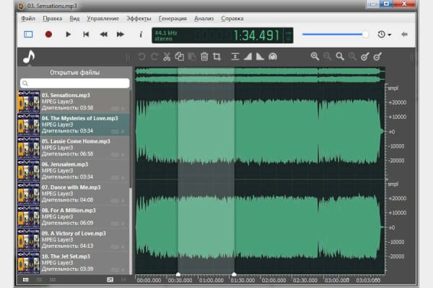The image size is (433, 288).
Task: Adjust the volume slider handle
Action: pyautogui.click(x=365, y=35)
